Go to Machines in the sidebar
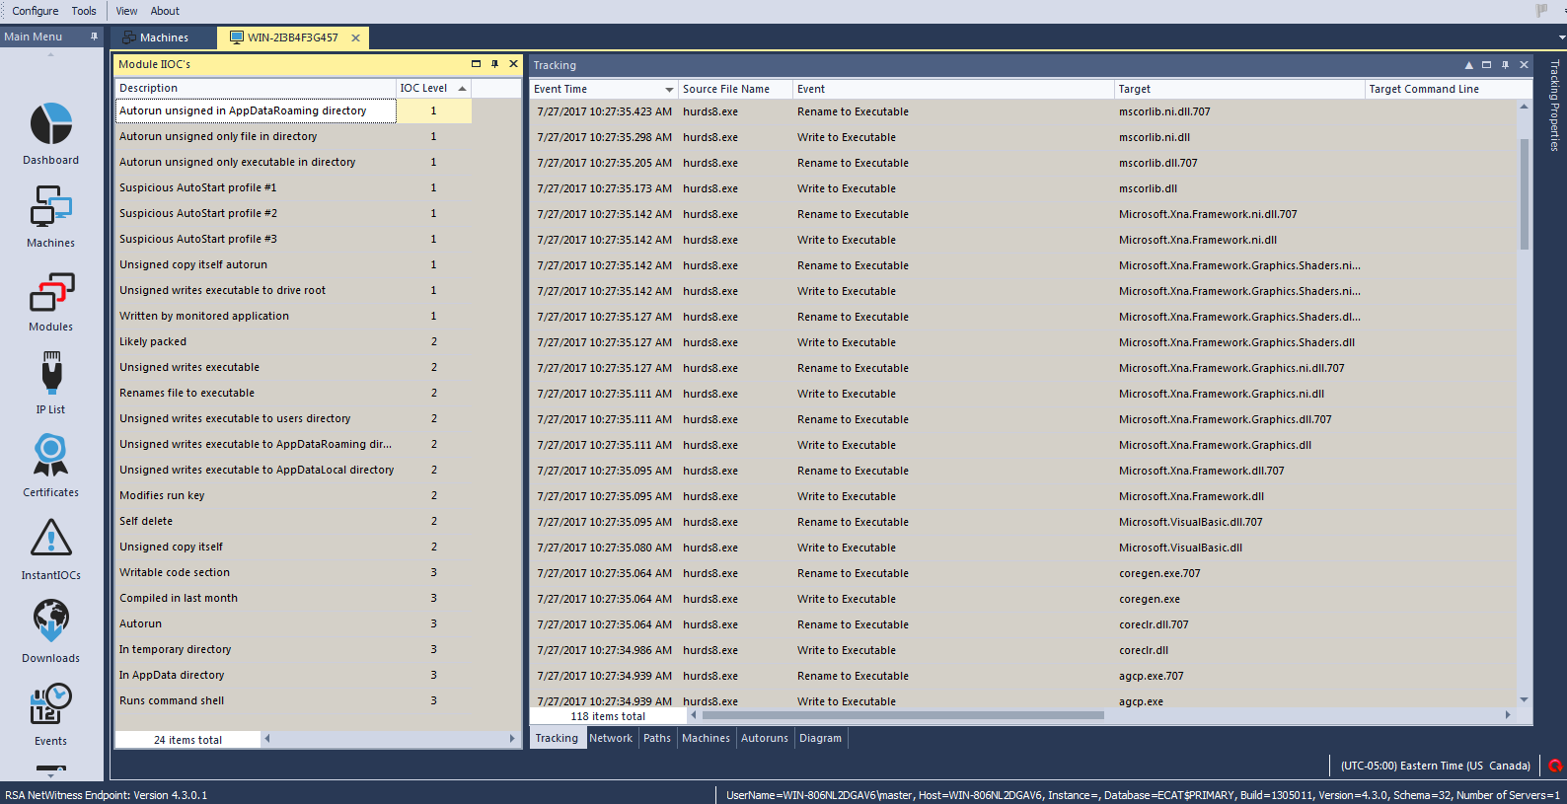This screenshot has width=1567, height=804. coord(50,217)
